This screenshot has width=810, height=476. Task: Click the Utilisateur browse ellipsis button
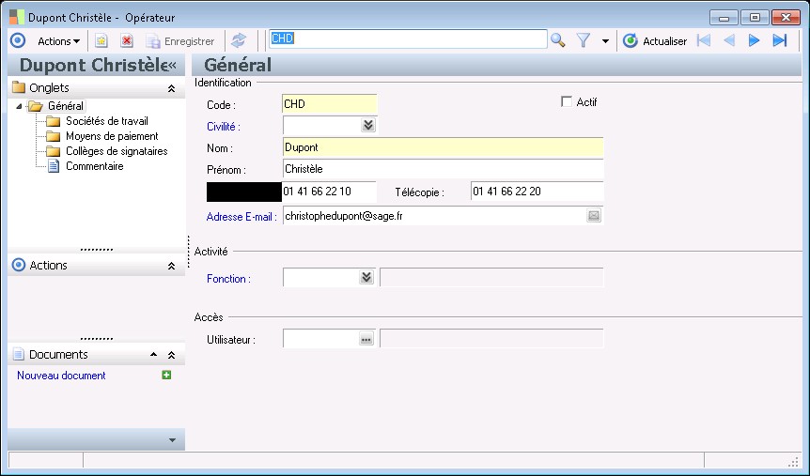pyautogui.click(x=366, y=339)
